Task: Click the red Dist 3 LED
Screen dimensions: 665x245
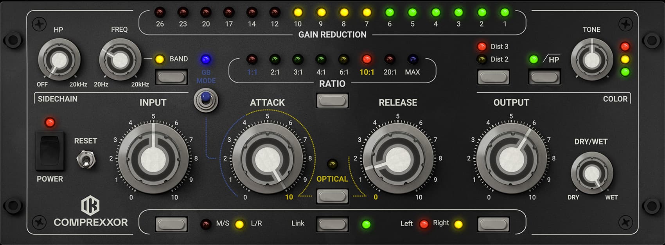Action: point(482,47)
